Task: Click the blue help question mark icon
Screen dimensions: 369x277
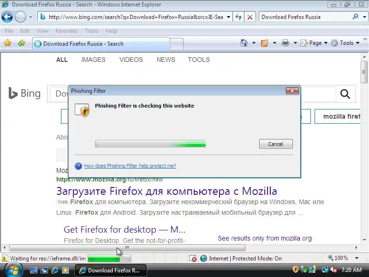Action: [78, 166]
